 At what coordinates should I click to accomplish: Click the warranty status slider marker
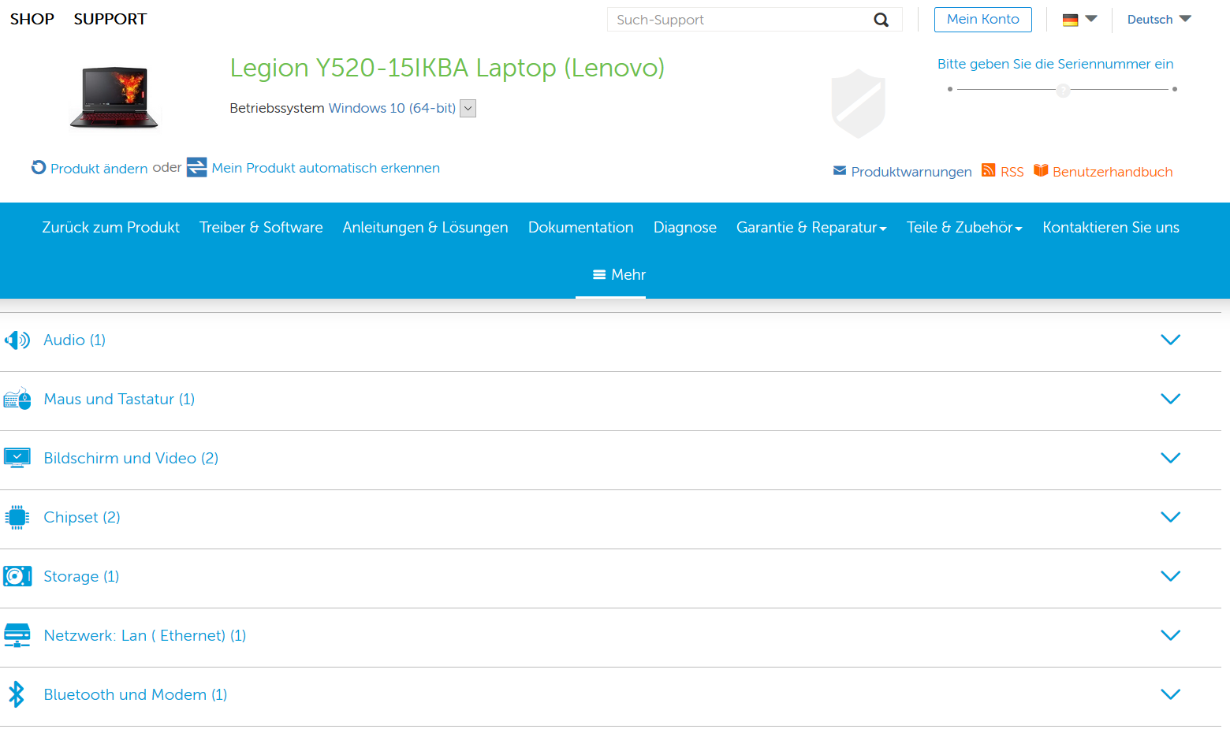(x=1063, y=90)
